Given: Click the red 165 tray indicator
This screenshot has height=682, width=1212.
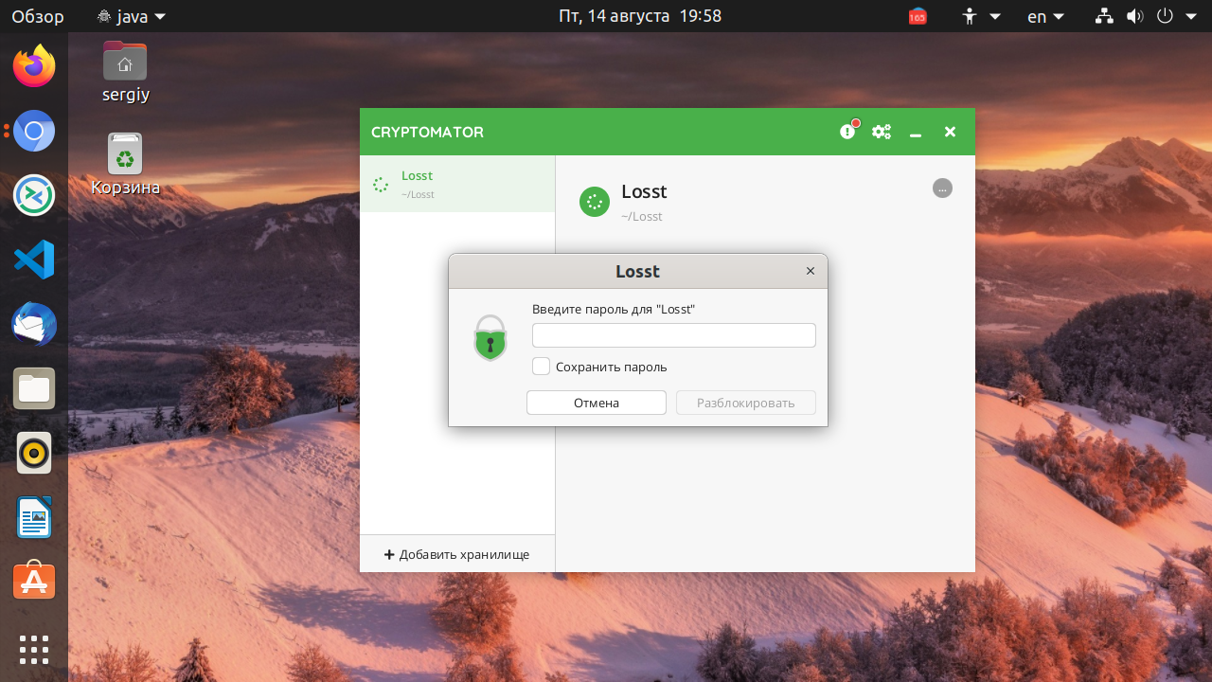Looking at the screenshot, I should (x=918, y=16).
